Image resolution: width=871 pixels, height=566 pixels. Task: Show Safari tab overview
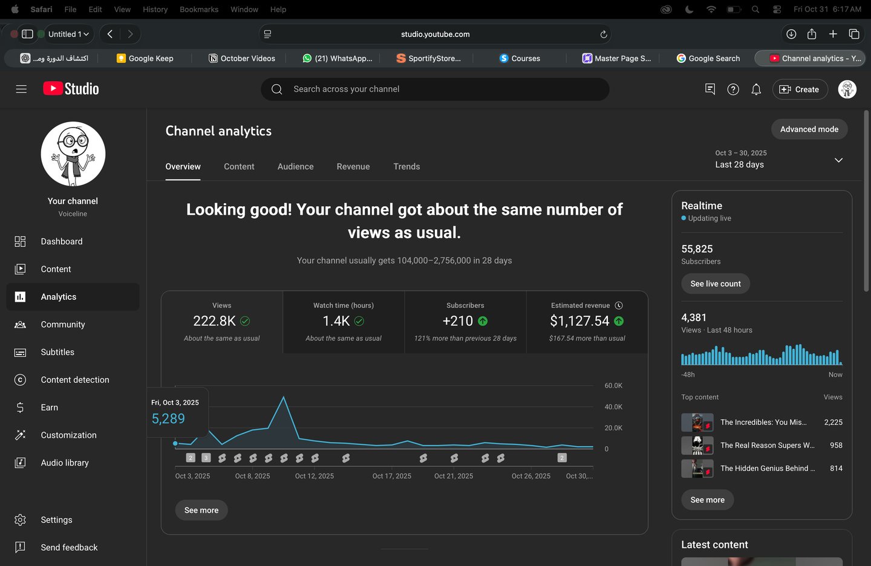(x=854, y=34)
